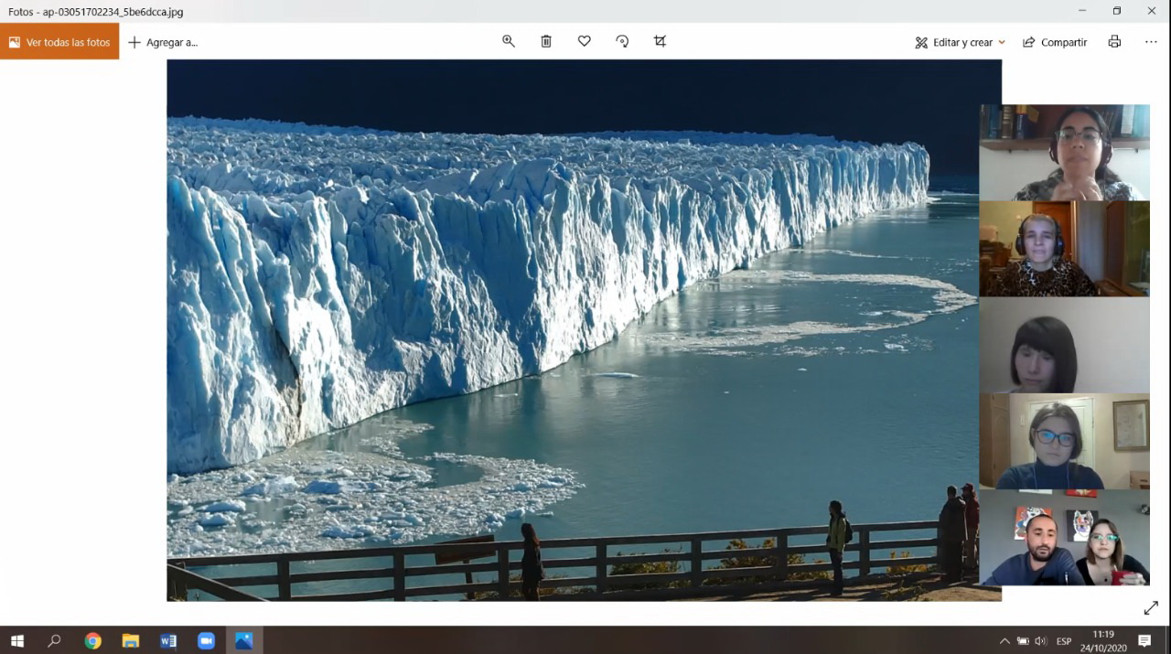Click the glacier photo image
The width and height of the screenshot is (1171, 654).
click(x=584, y=330)
